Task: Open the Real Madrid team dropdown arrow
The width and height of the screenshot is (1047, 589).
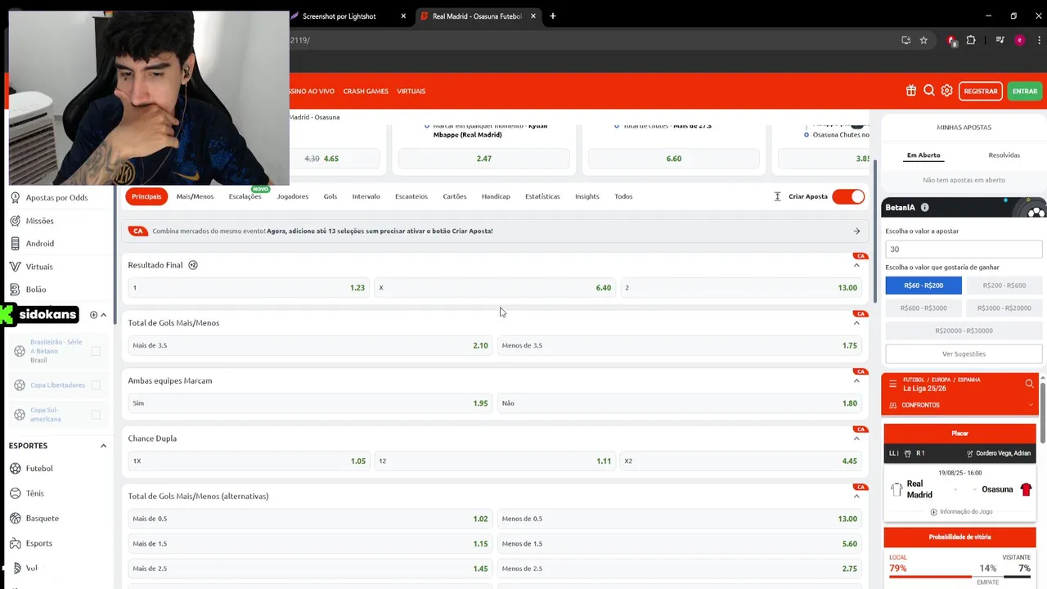Action: 955,489
